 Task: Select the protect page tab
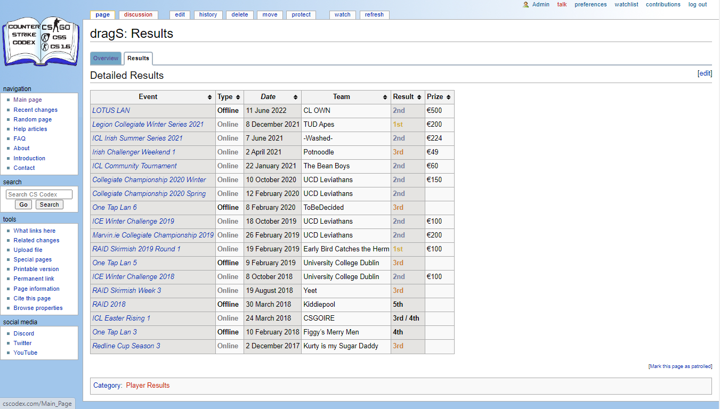pyautogui.click(x=301, y=15)
